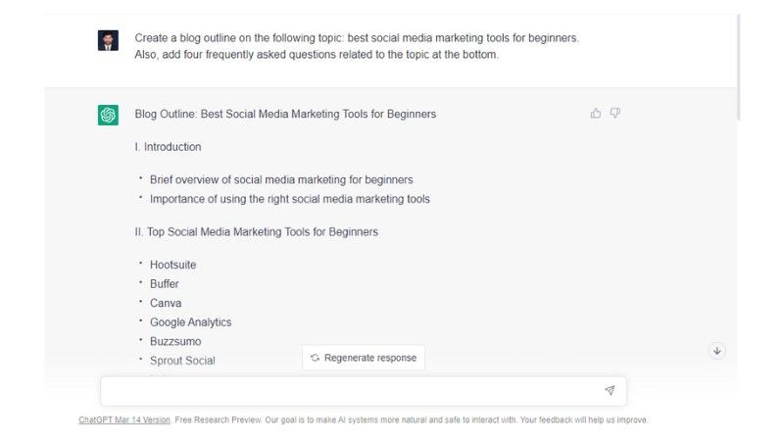Select the Buzzsumo bullet item

176,341
